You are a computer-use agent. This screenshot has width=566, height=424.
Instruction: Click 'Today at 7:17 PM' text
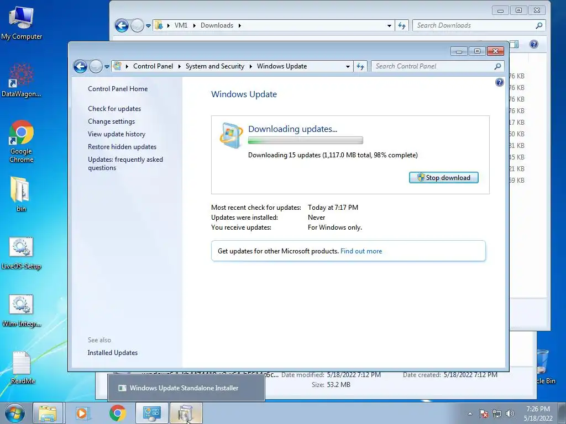(333, 208)
